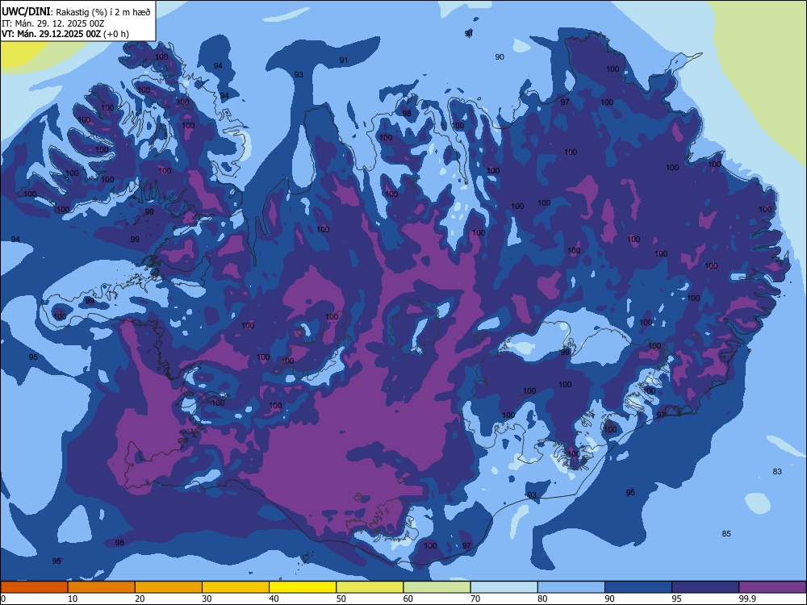The image size is (807, 605).
Task: Click the '30' legend scale label
Action: pos(207,599)
